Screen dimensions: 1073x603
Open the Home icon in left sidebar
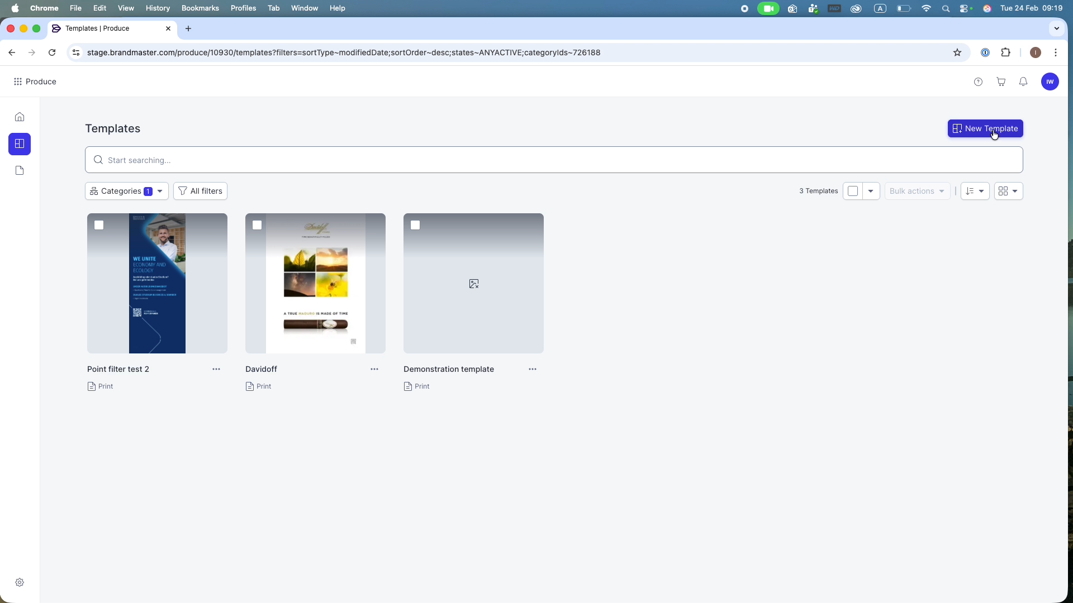tap(20, 117)
